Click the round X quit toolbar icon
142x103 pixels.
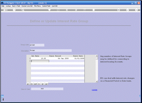click(x=136, y=10)
